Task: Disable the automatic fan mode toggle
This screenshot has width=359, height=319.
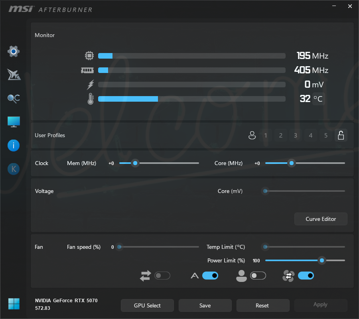Action: coord(210,276)
